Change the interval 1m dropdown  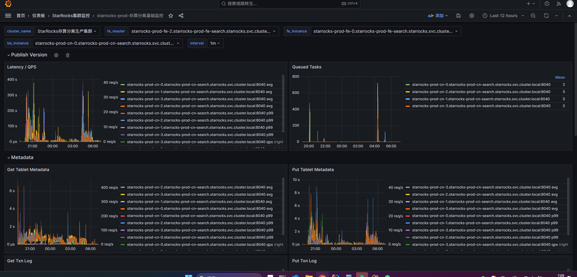coord(215,43)
